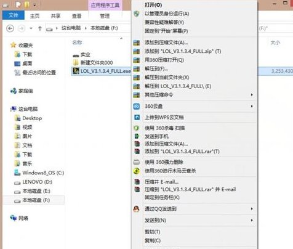Screen dimensions: 293x249
Task: Sort by the 名称 column header
Action: pyautogui.click(x=77, y=43)
